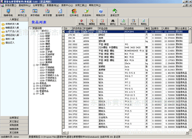Open the 系统设置 menu
The width and height of the screenshot is (192, 139).
pos(11,5)
